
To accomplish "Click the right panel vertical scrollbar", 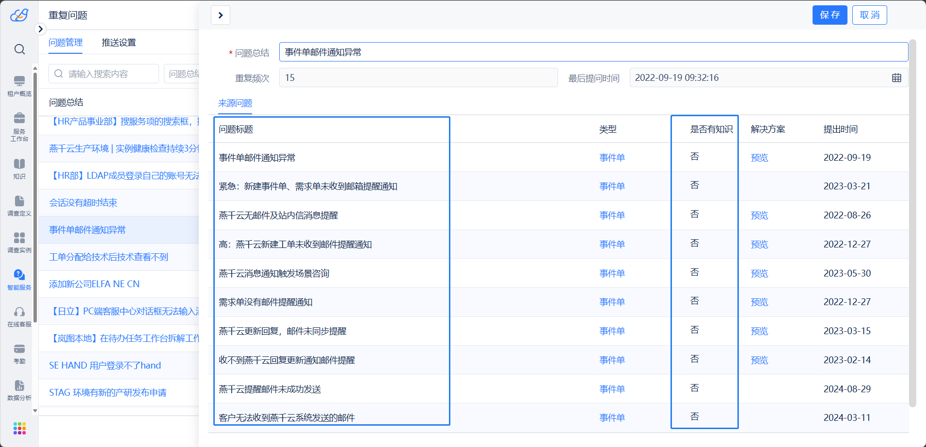I will coord(912,223).
